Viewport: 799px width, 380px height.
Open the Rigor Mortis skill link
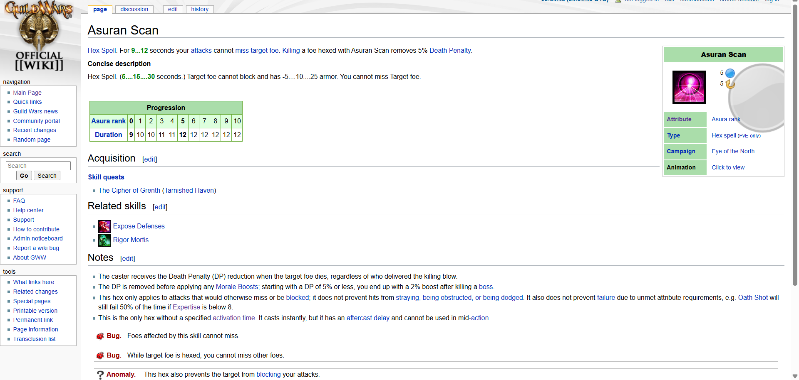131,240
